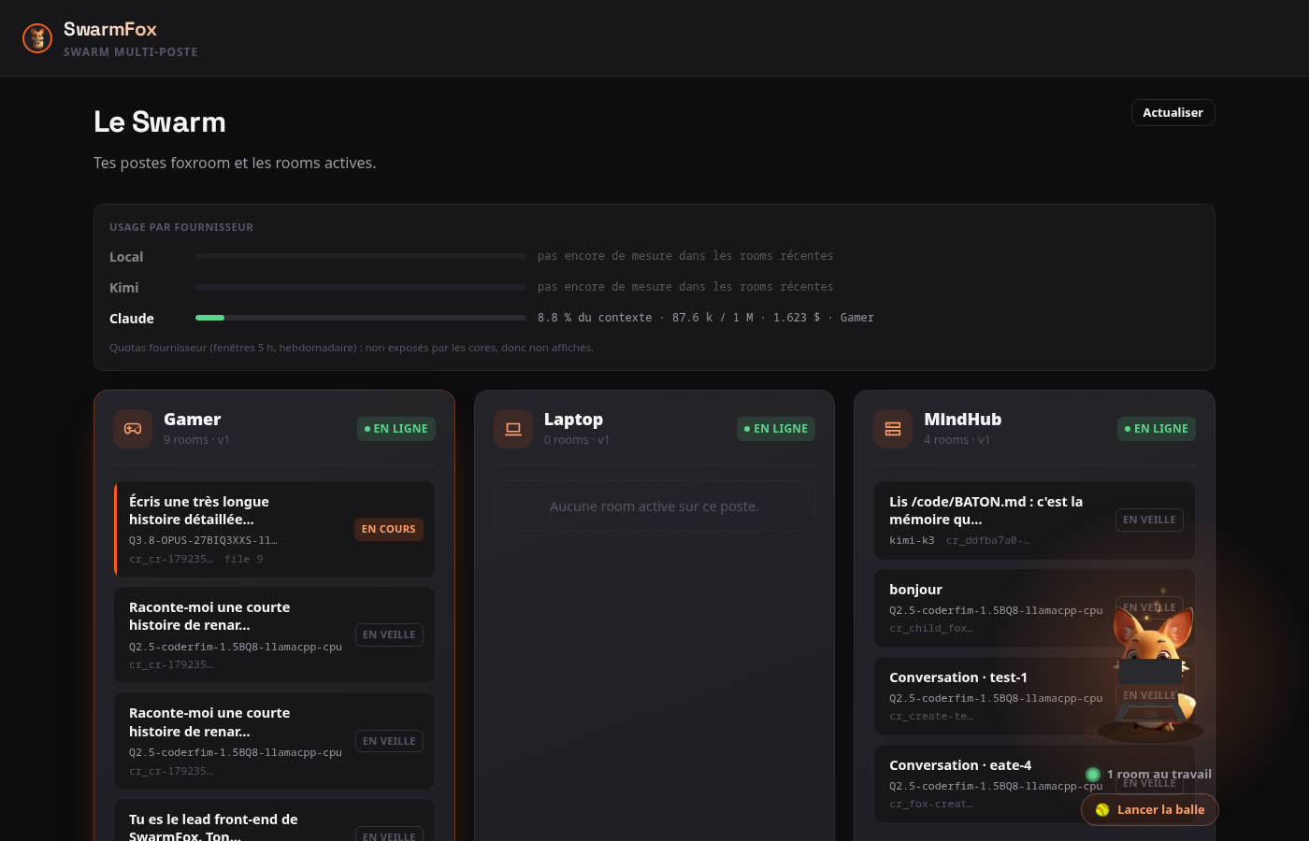The height and width of the screenshot is (841, 1309).
Task: Click the EN COURS status badge
Action: click(x=388, y=529)
